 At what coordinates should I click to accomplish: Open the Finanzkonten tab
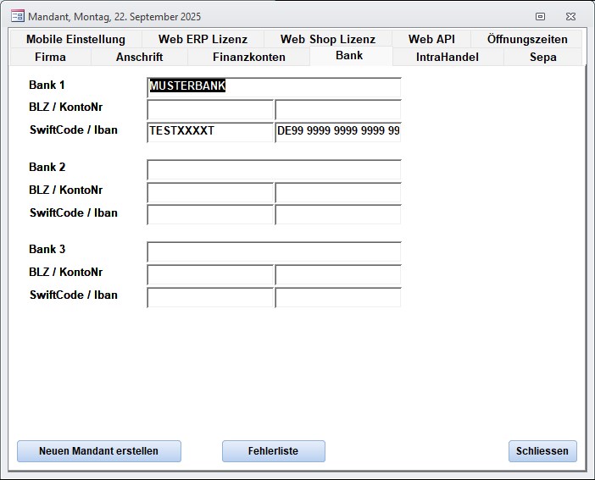click(x=248, y=57)
